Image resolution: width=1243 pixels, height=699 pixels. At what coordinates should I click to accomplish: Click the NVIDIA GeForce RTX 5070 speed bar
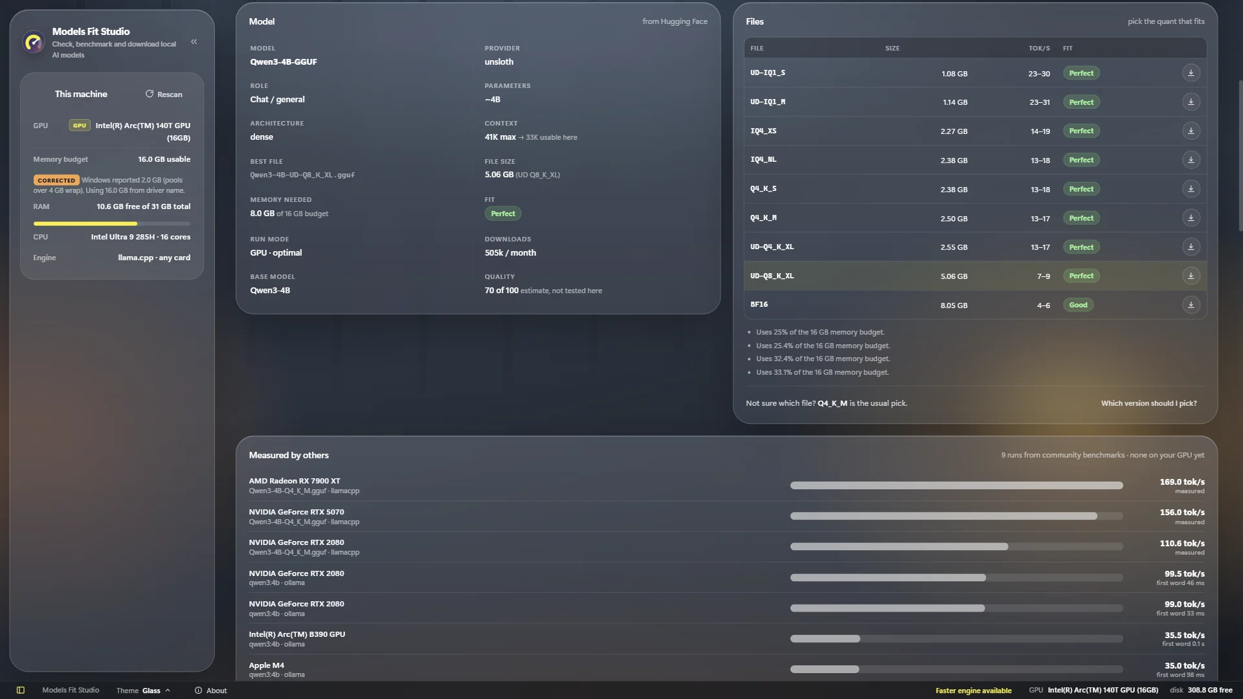[x=956, y=516]
